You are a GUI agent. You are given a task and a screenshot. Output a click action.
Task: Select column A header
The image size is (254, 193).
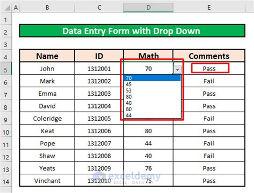coord(16,7)
